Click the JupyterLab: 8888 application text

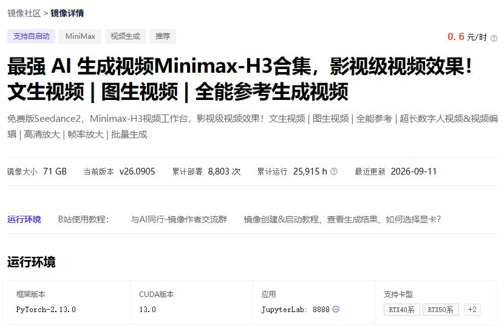tap(295, 309)
